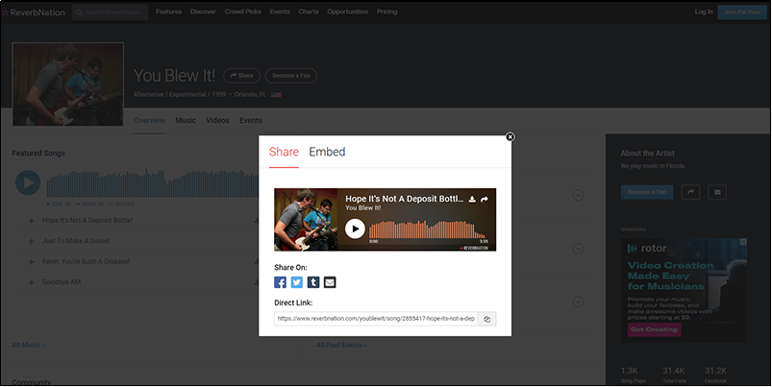
Task: Share the song on Twitter
Action: coord(297,282)
